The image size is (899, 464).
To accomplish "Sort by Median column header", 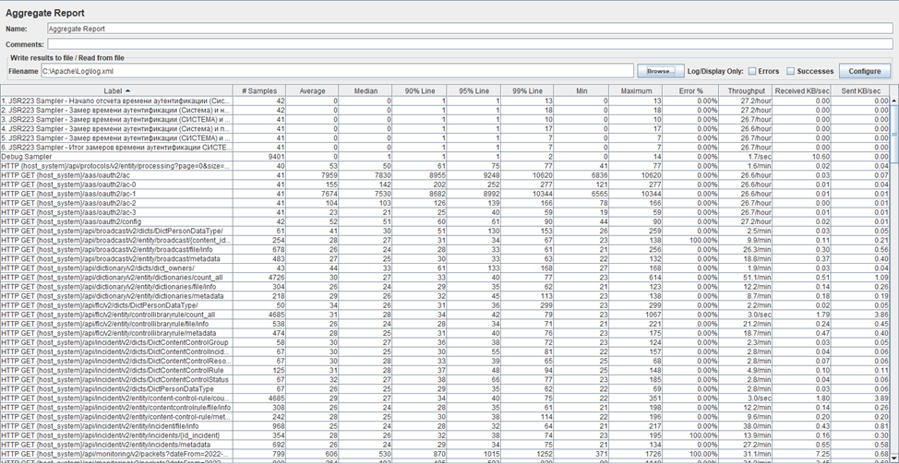I will 366,90.
